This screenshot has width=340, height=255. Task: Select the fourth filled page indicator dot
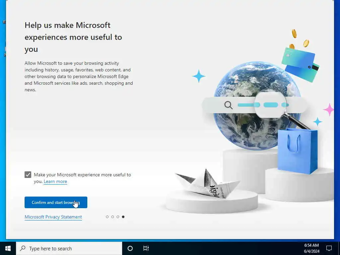tap(123, 217)
